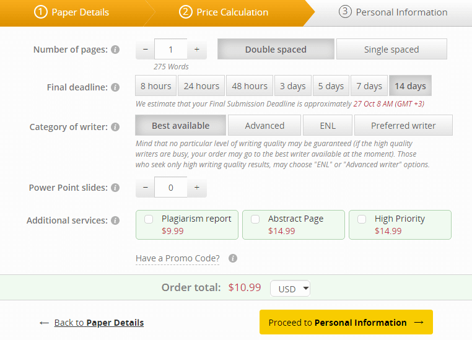Open info icon beside Promo Code link
This screenshot has width=472, height=340.
pos(233,258)
